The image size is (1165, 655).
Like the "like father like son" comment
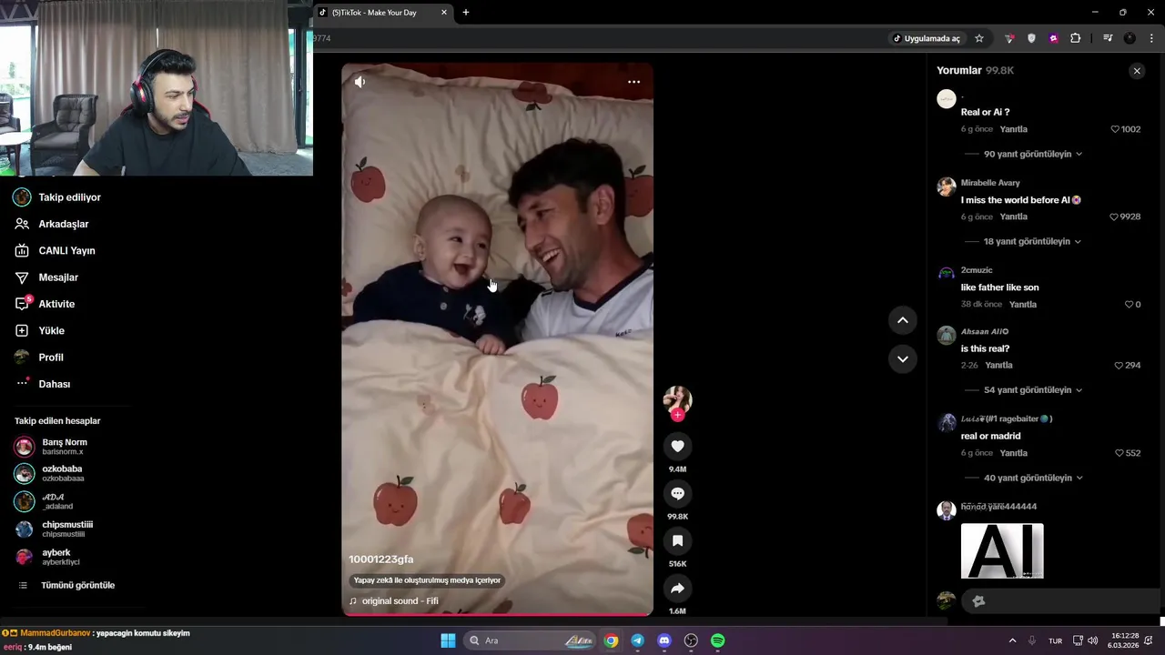1129,304
